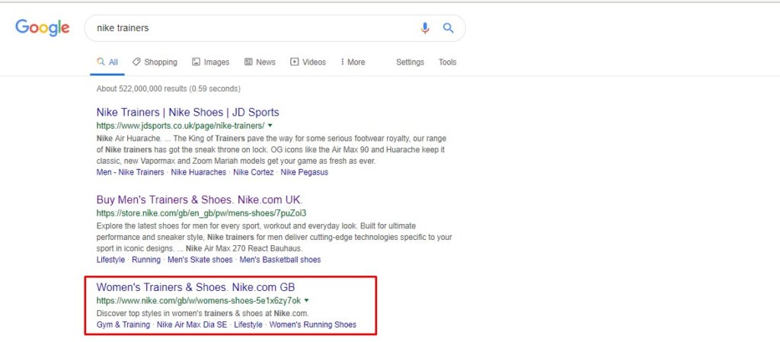Screen dimensions: 780x342
Task: Start voice search with microphone icon
Action: click(424, 28)
